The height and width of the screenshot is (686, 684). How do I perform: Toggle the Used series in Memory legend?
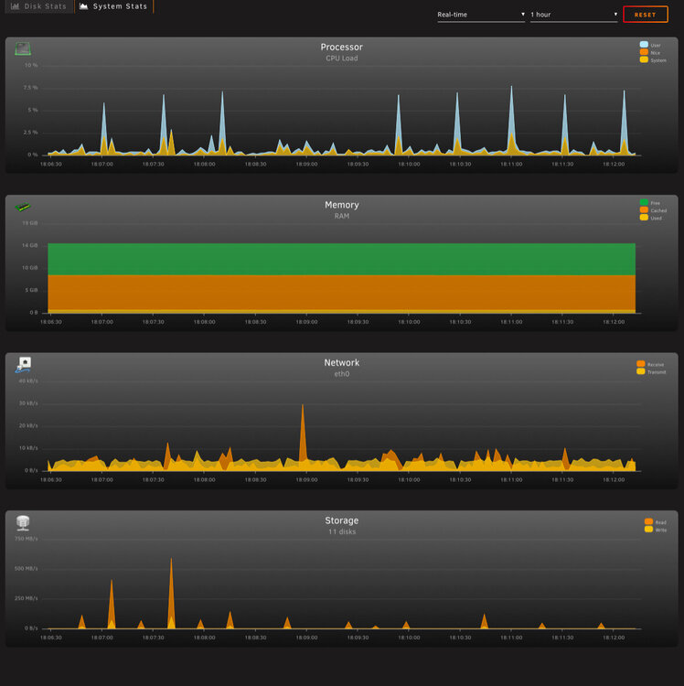click(x=651, y=218)
